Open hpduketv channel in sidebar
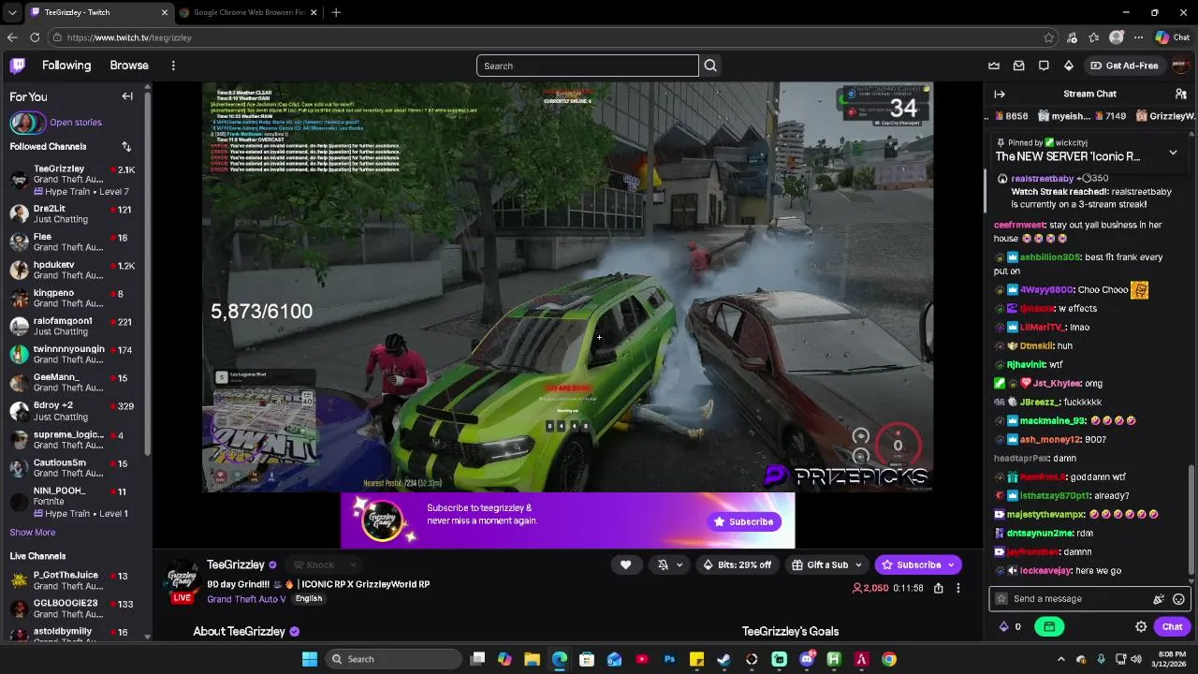The width and height of the screenshot is (1198, 674). (75, 270)
